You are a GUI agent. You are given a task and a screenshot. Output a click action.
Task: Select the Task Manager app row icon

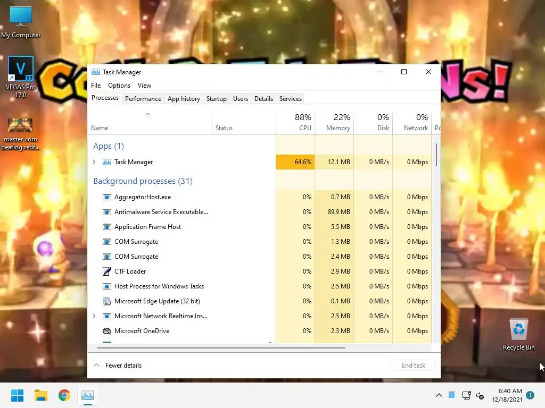(106, 162)
